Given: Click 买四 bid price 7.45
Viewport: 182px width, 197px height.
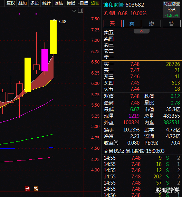Looking at the screenshot, I should 135,83.
